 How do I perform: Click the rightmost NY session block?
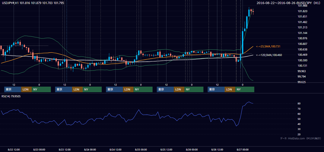(x=245, y=89)
